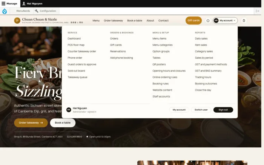Screen dimensions: 264x165
Task: Click the HN avatar in the menu footer
Action: (x=69, y=110)
